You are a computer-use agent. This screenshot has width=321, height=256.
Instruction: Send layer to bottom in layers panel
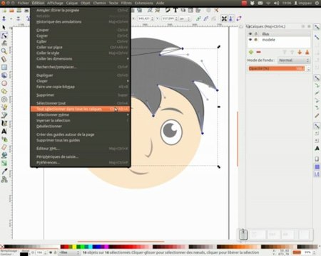(307, 52)
